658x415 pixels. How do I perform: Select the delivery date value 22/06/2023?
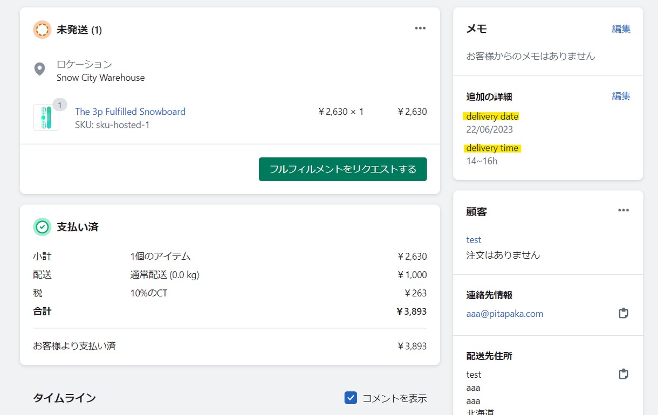[x=490, y=129]
